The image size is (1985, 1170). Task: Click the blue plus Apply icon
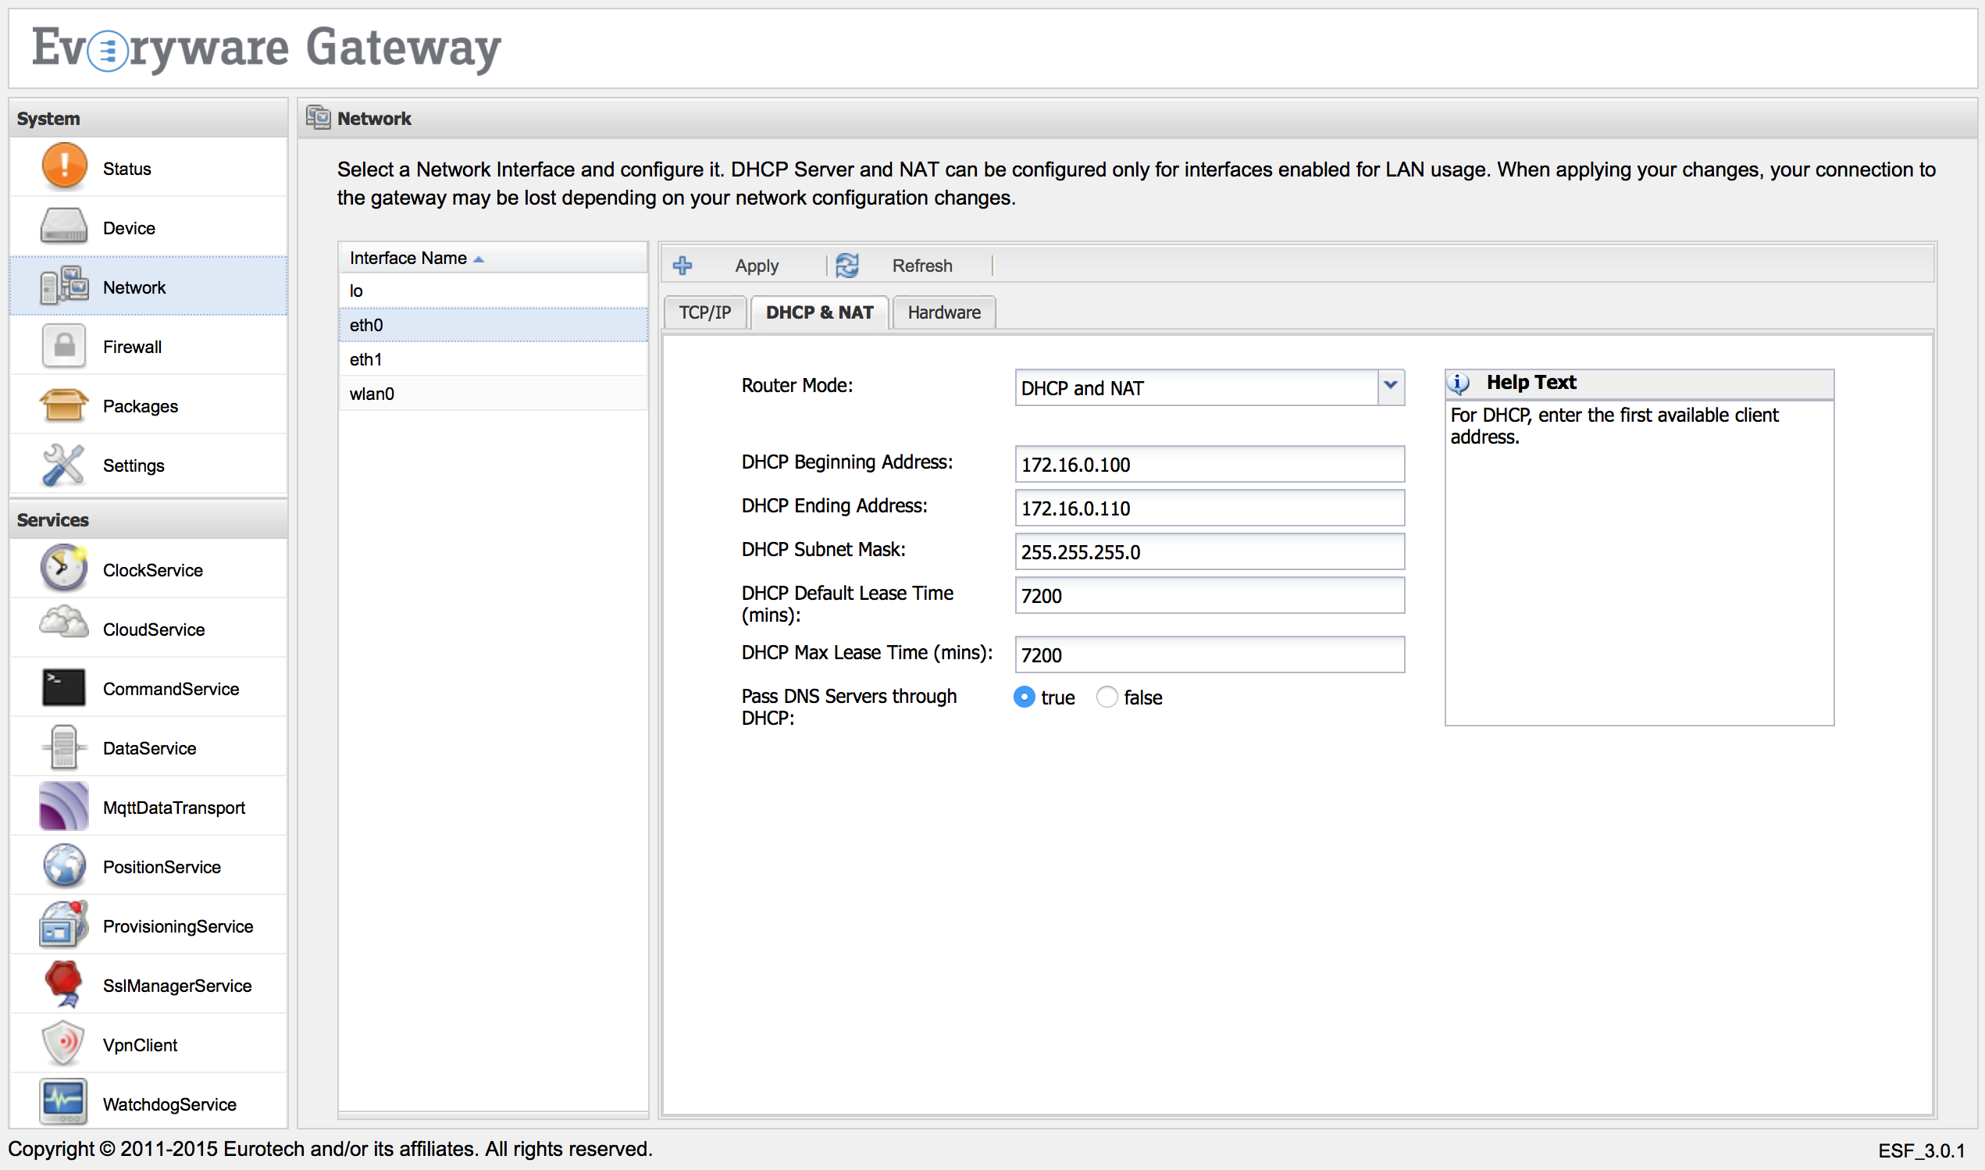[682, 266]
